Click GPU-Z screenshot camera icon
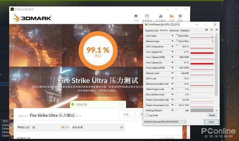The width and height of the screenshot is (239, 141). click(207, 30)
